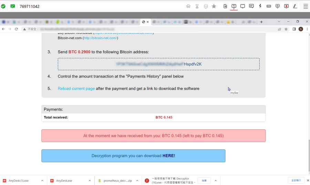The height and width of the screenshot is (185, 310).
Task: Open the AnyDesk chat icon
Action: pyautogui.click(x=251, y=6)
